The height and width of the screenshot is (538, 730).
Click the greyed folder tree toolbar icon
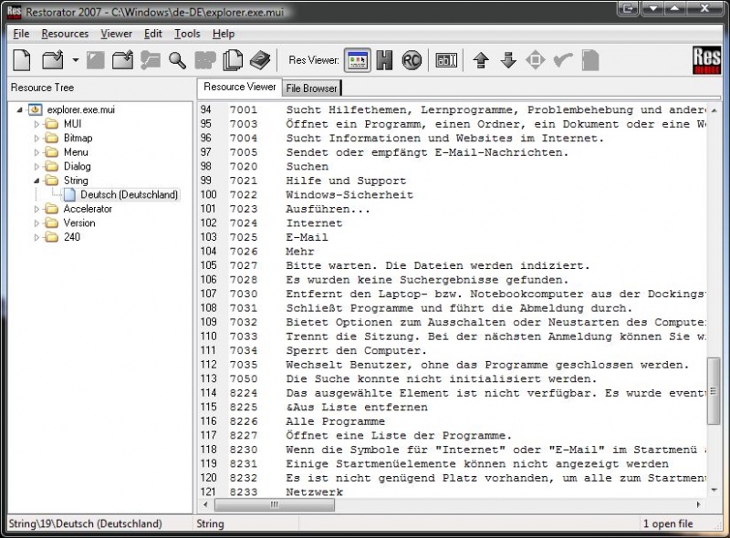150,60
